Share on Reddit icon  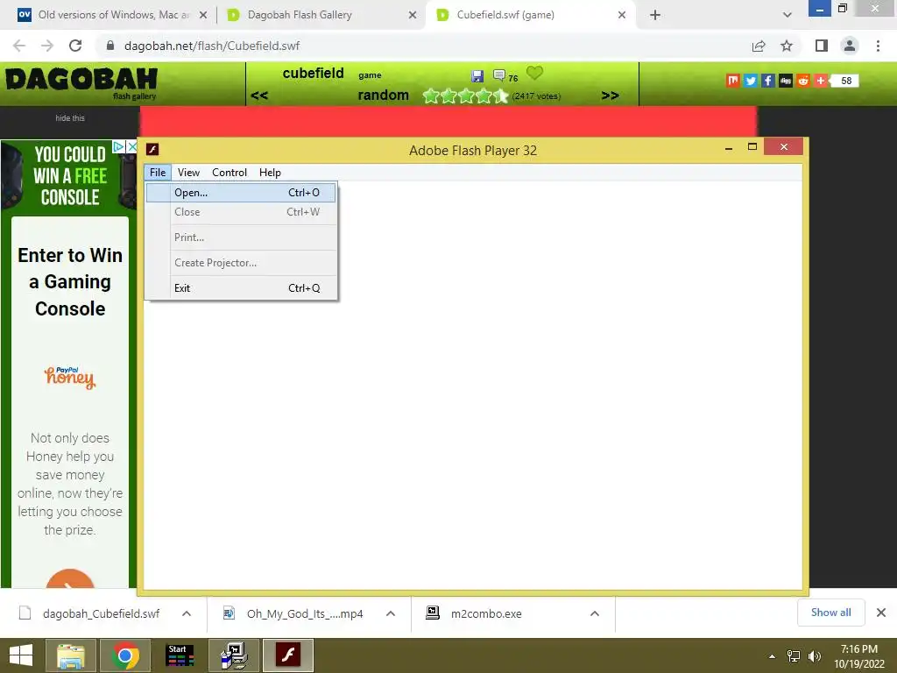[x=803, y=81]
